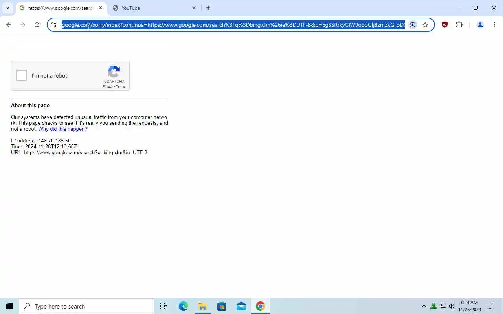Open Why did this happen link
The width and height of the screenshot is (503, 314).
63,129
